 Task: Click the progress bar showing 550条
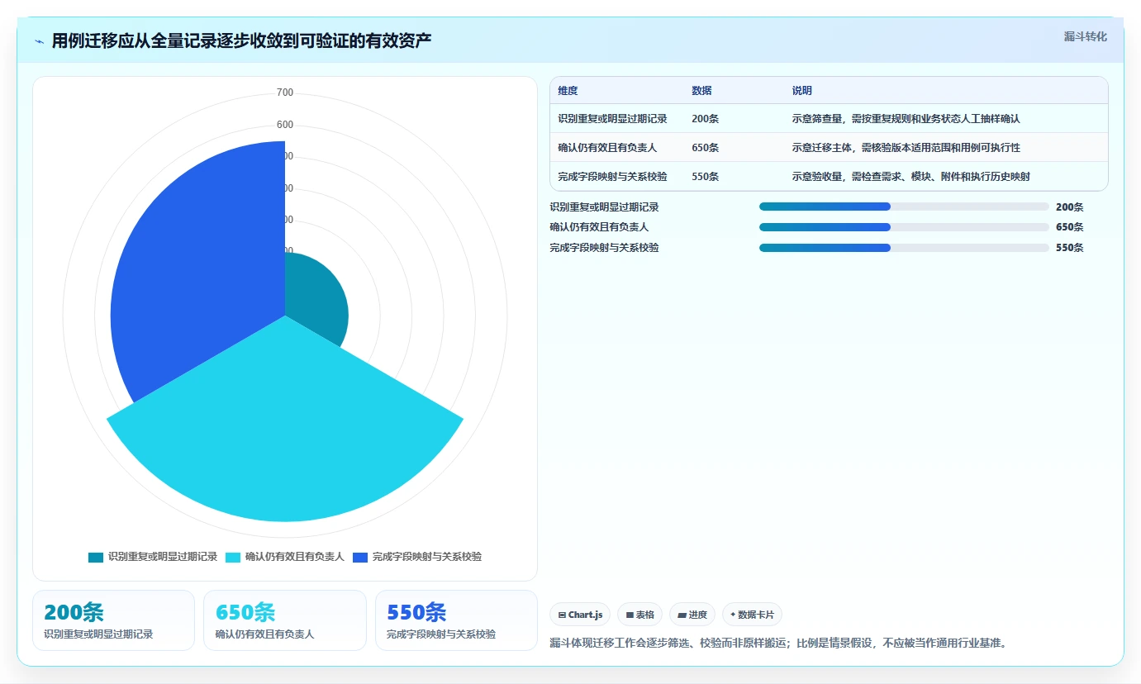click(904, 247)
